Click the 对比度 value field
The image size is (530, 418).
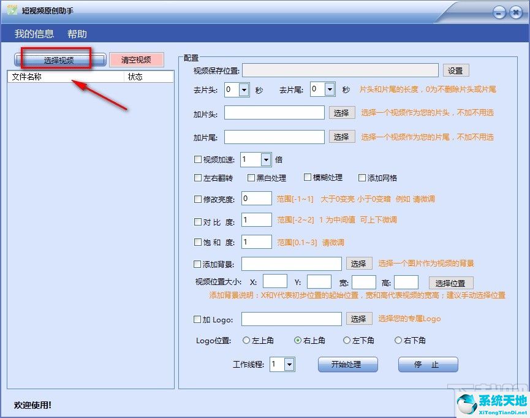(x=257, y=220)
